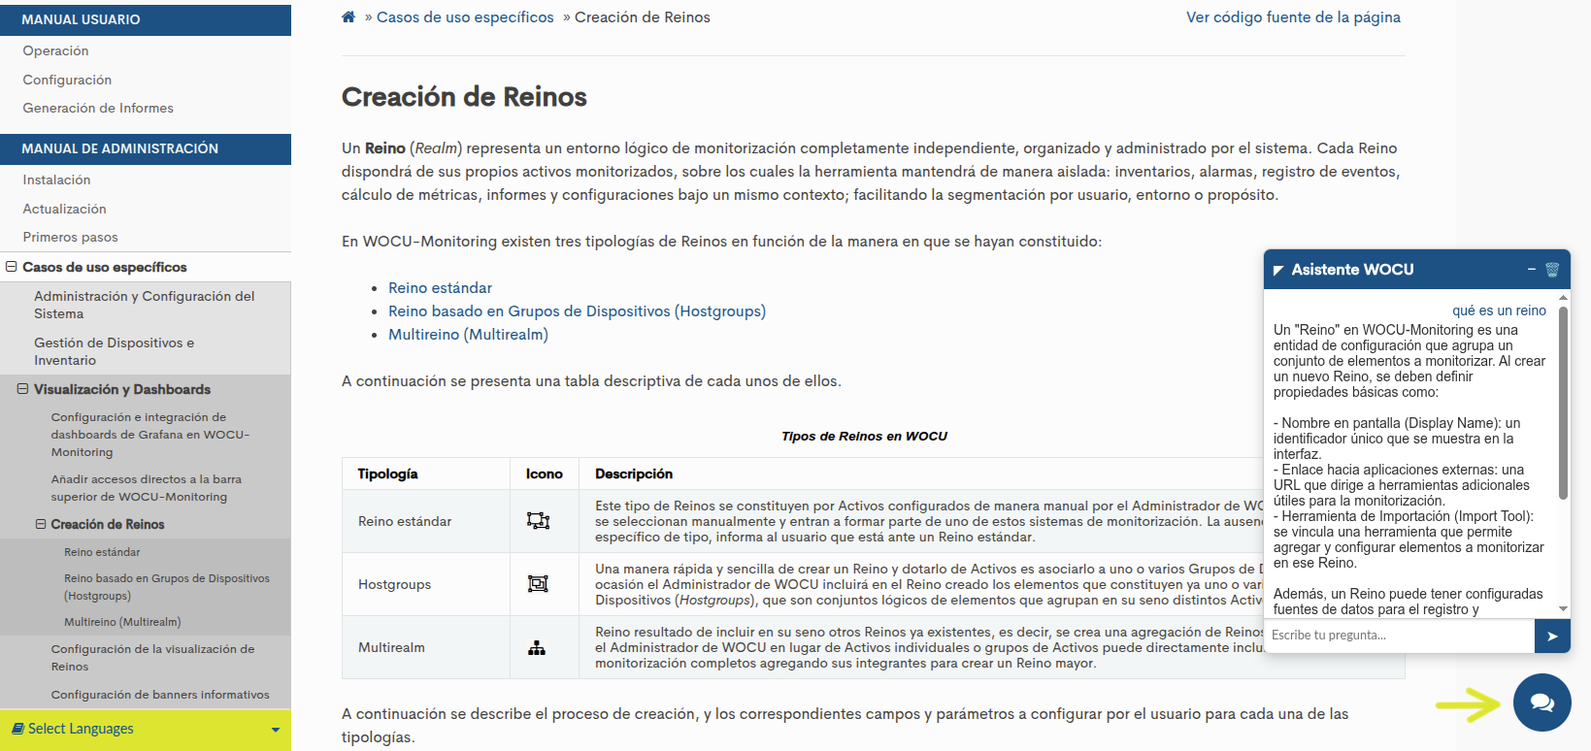This screenshot has width=1591, height=751.
Task: Open Ver código fuente de la página
Action: pos(1293,17)
